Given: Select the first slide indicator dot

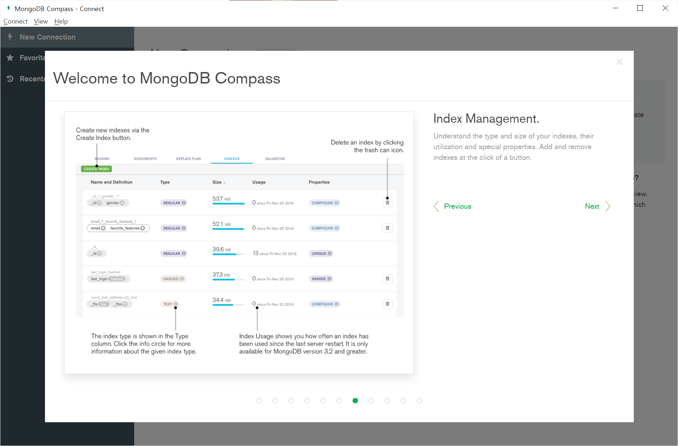Looking at the screenshot, I should coord(259,401).
